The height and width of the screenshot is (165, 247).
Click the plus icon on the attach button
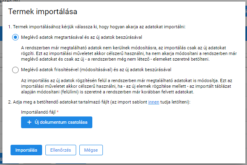point(29,122)
